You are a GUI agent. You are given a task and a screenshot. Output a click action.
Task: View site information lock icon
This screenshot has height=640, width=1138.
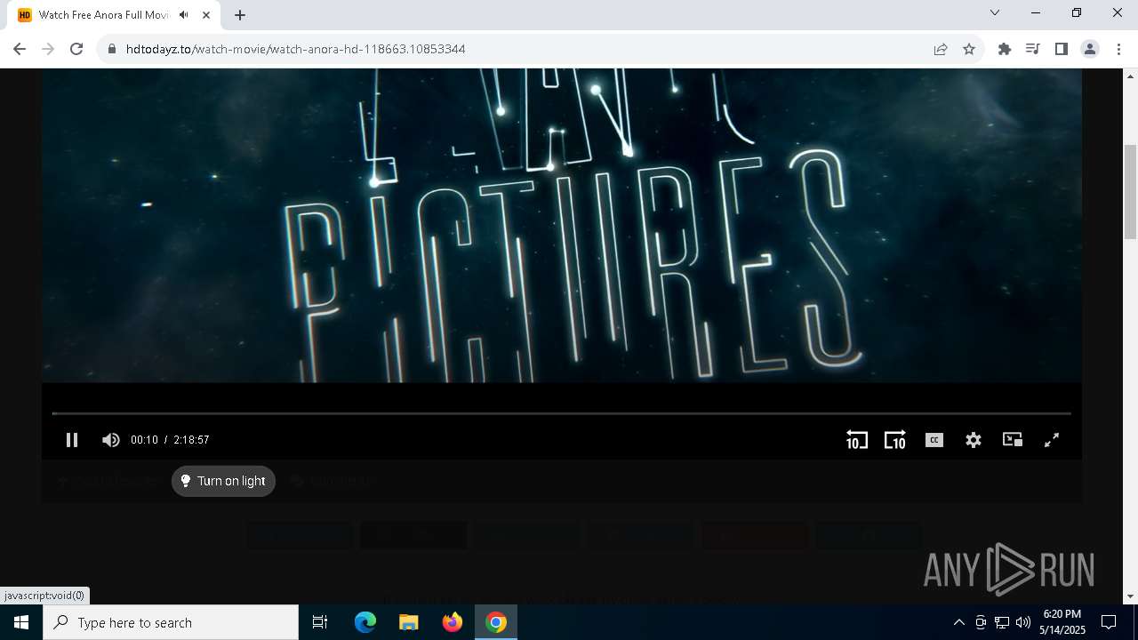tap(112, 49)
